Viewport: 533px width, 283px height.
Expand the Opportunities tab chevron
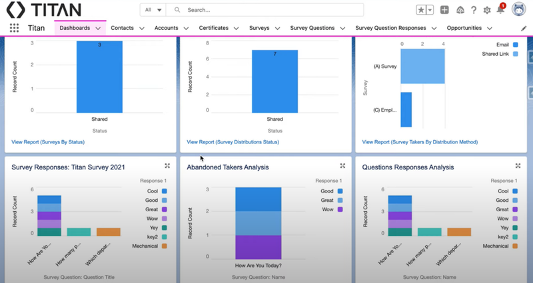490,28
